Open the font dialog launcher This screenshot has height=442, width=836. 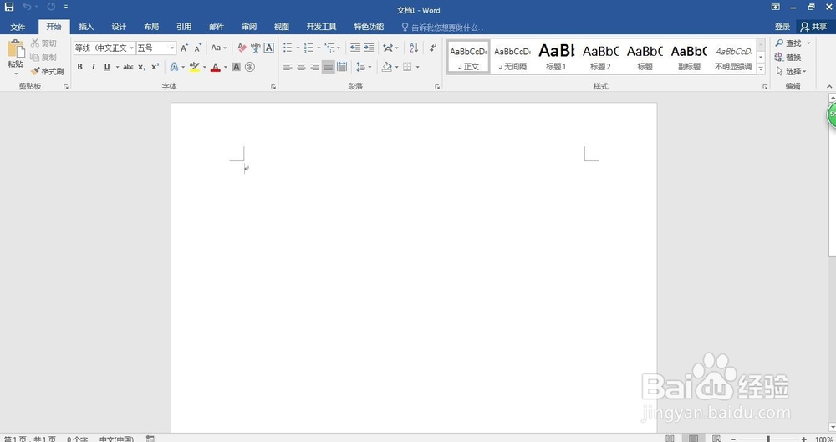(273, 86)
